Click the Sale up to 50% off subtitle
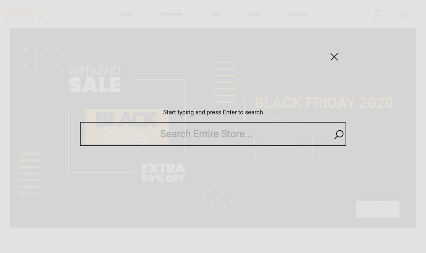 click(278, 118)
